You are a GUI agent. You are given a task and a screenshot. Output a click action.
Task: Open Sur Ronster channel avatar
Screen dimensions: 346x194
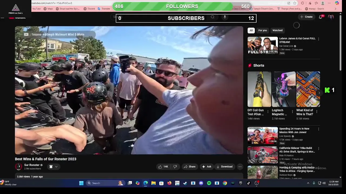coord(19,167)
